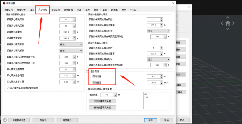242x124 pixels.
Task: Click the 底部填充流量率 value field
Action: point(66,32)
